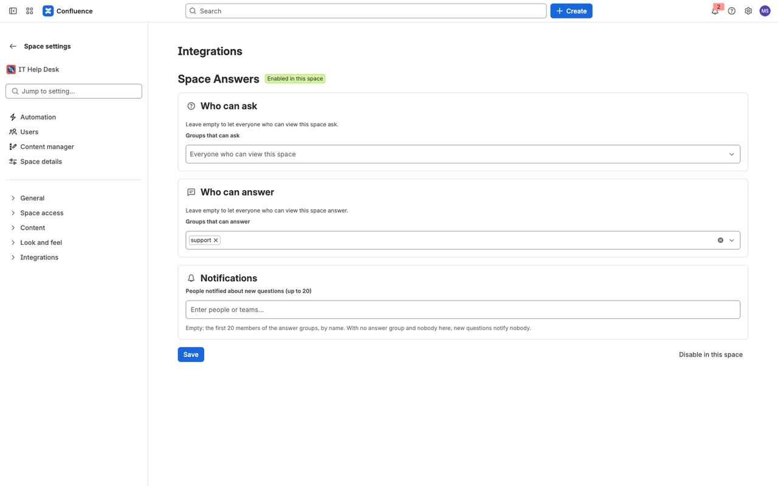Click the Create button

(x=571, y=11)
